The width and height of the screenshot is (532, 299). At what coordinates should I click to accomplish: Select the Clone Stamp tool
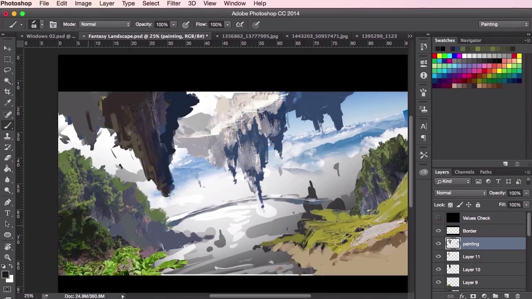(7, 136)
